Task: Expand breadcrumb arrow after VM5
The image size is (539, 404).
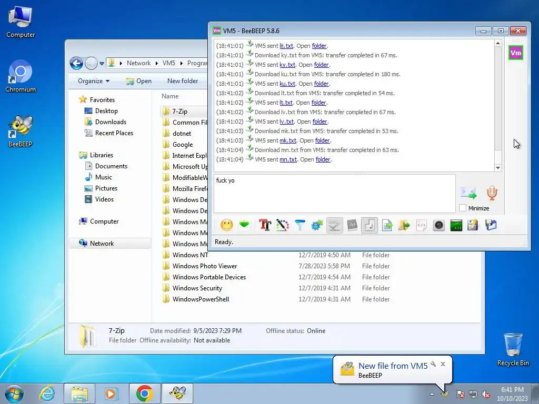Action: 182,63
